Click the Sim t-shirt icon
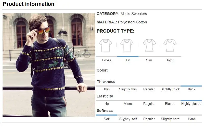Screen dimensions: 204x128 pyautogui.click(x=149, y=46)
